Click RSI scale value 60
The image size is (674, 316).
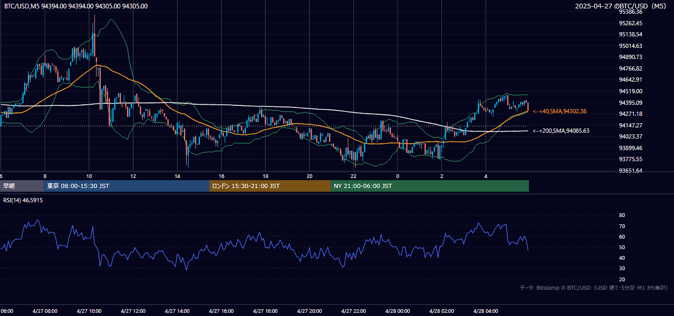[622, 236]
